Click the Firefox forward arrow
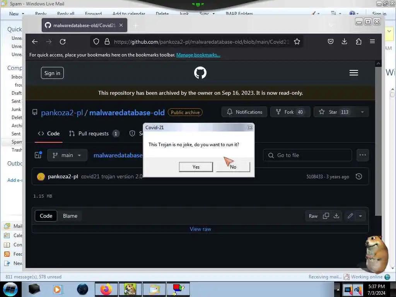Viewport: 396px width, 297px height. click(x=49, y=42)
